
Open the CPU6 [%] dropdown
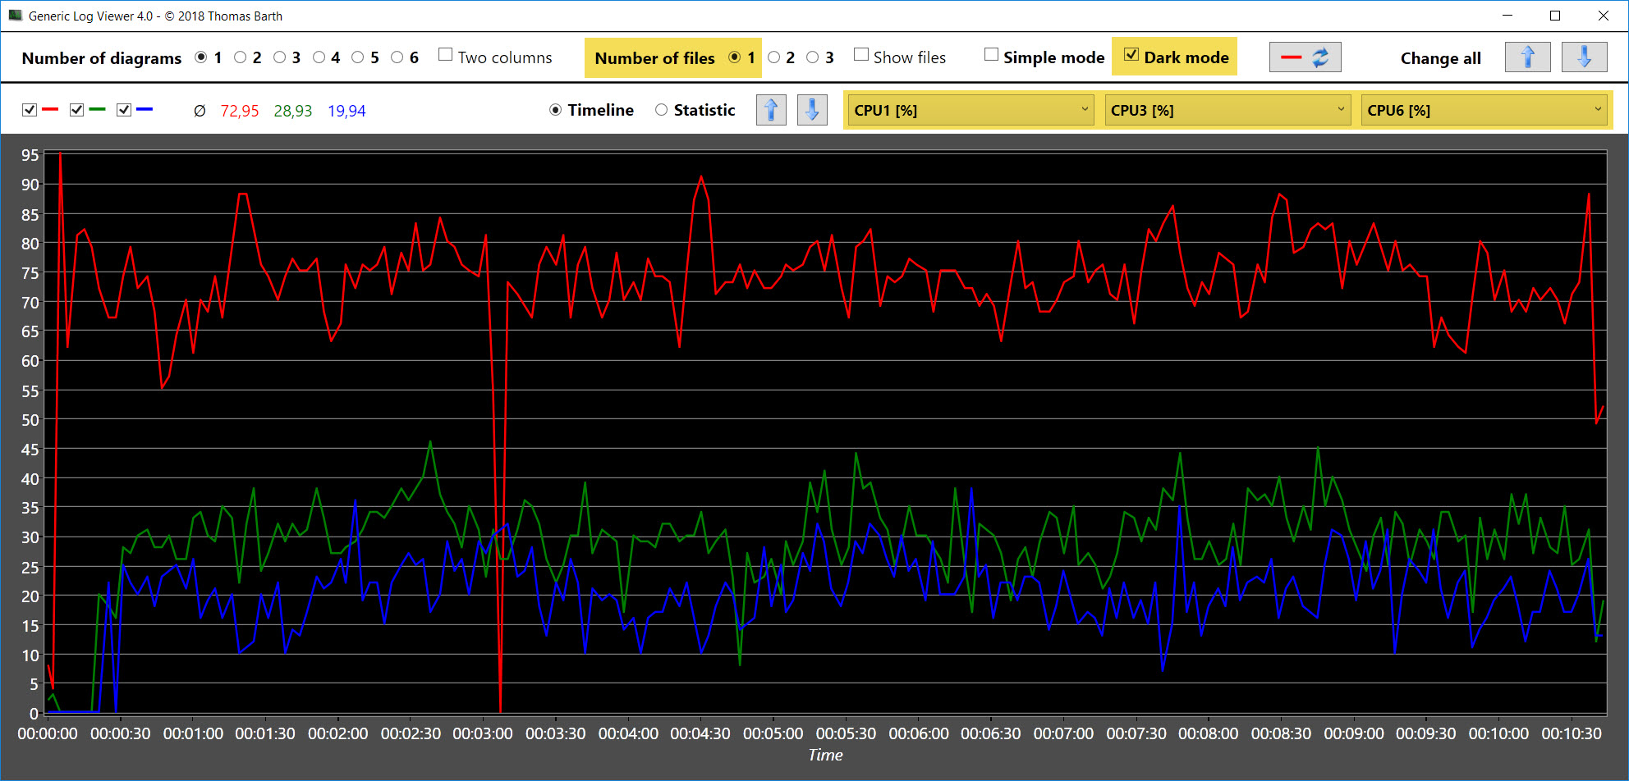(1484, 110)
